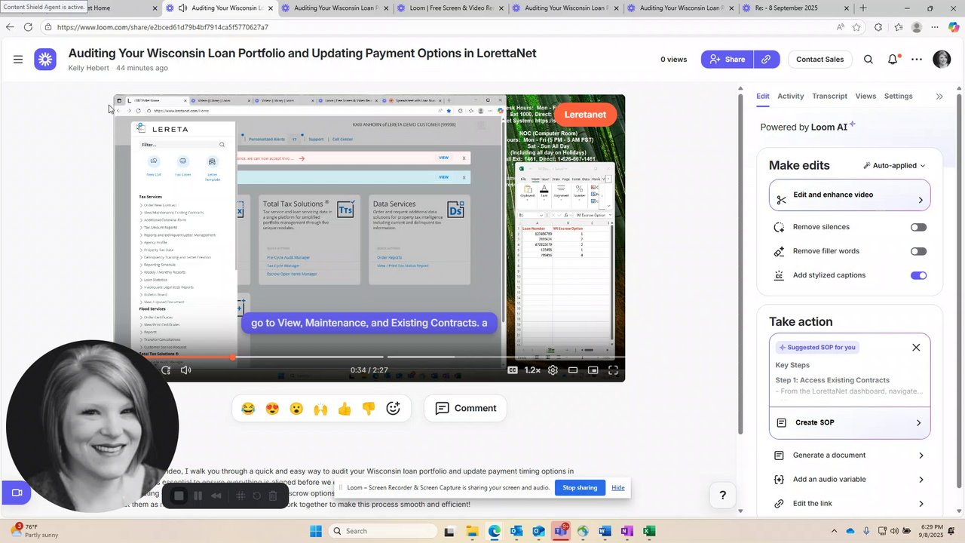
Task: Click the video progress bar
Action: (x=369, y=357)
